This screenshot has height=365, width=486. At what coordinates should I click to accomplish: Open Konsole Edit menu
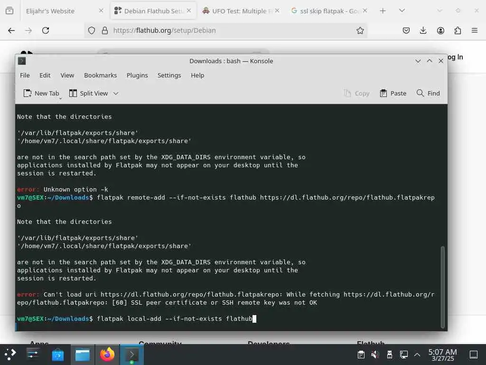click(x=45, y=76)
